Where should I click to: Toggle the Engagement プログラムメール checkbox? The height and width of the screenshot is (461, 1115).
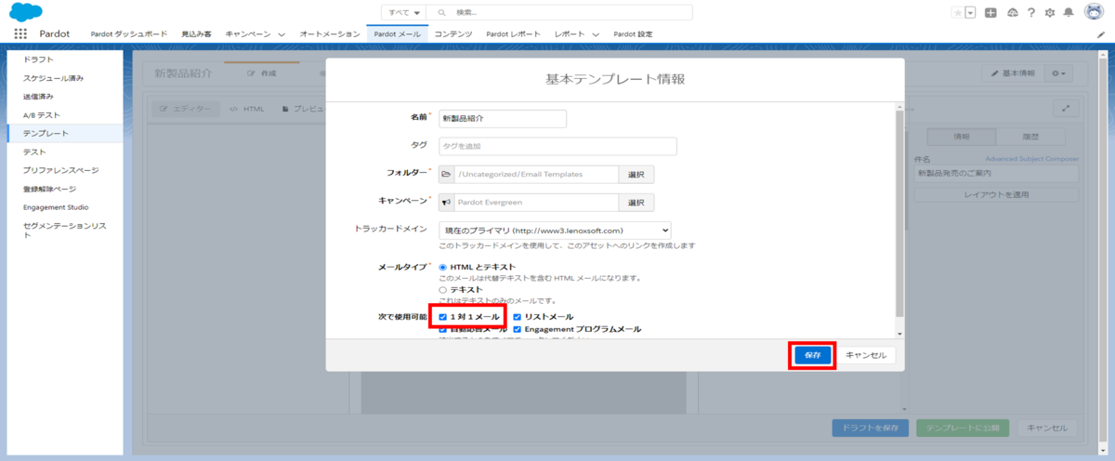[518, 329]
